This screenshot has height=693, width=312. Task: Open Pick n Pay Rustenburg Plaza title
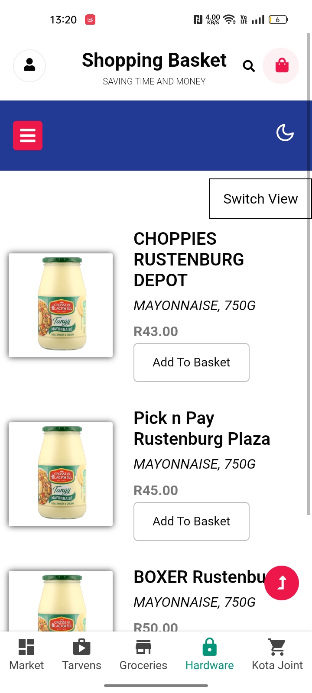pos(201,428)
